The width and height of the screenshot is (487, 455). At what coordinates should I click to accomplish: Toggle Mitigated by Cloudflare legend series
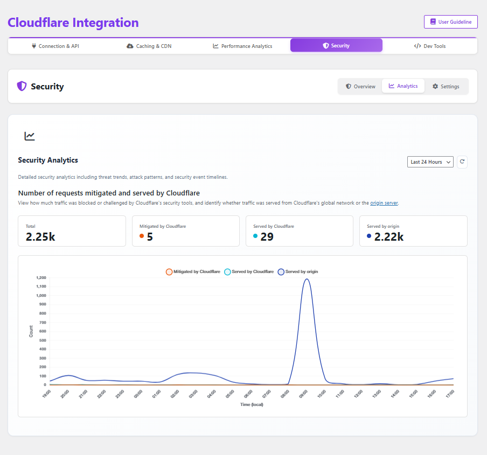[193, 272]
